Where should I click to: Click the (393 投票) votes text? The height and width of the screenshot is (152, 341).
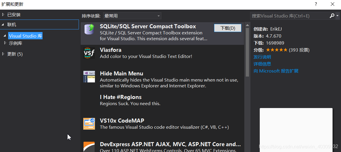pos(299,50)
